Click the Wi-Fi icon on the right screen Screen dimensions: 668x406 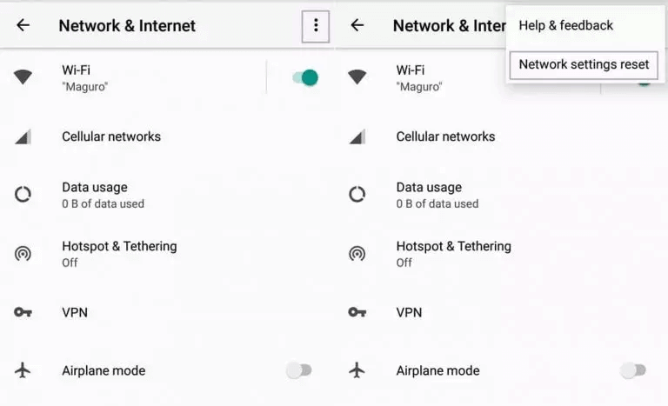coord(357,77)
